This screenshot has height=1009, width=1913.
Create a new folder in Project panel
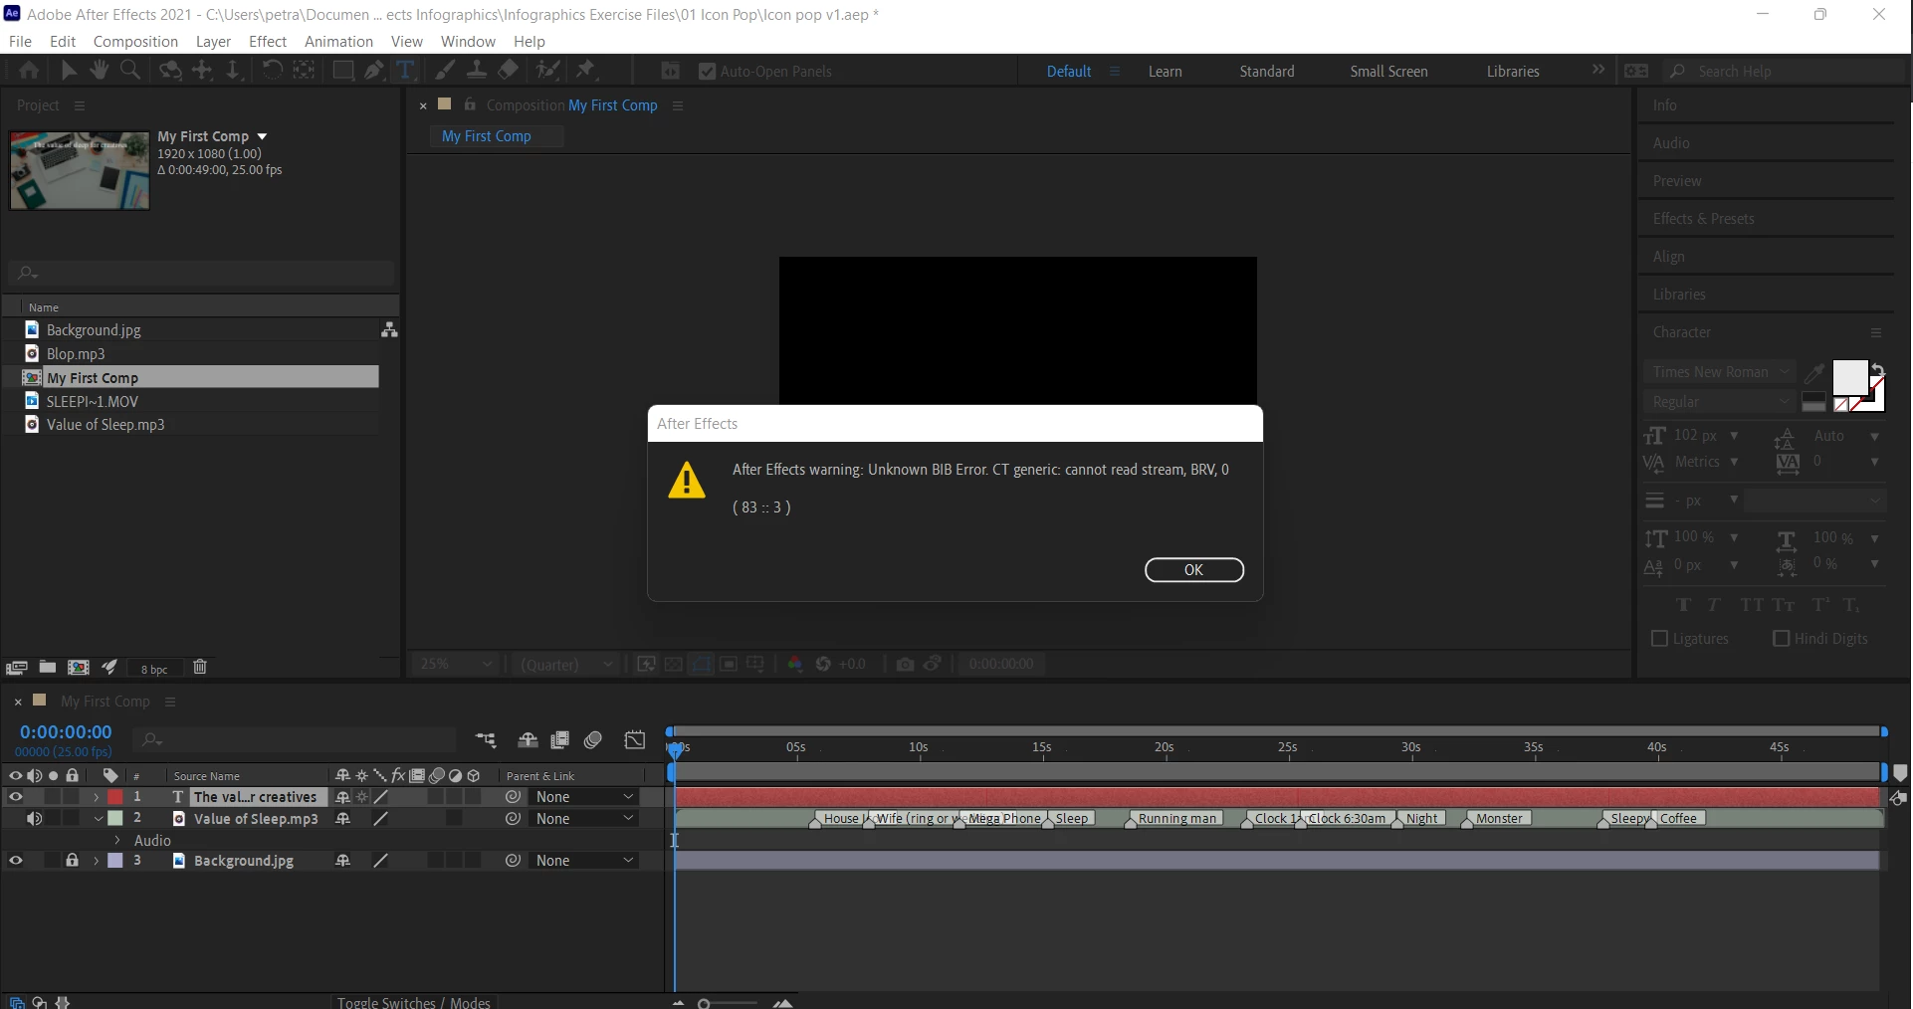pyautogui.click(x=47, y=668)
